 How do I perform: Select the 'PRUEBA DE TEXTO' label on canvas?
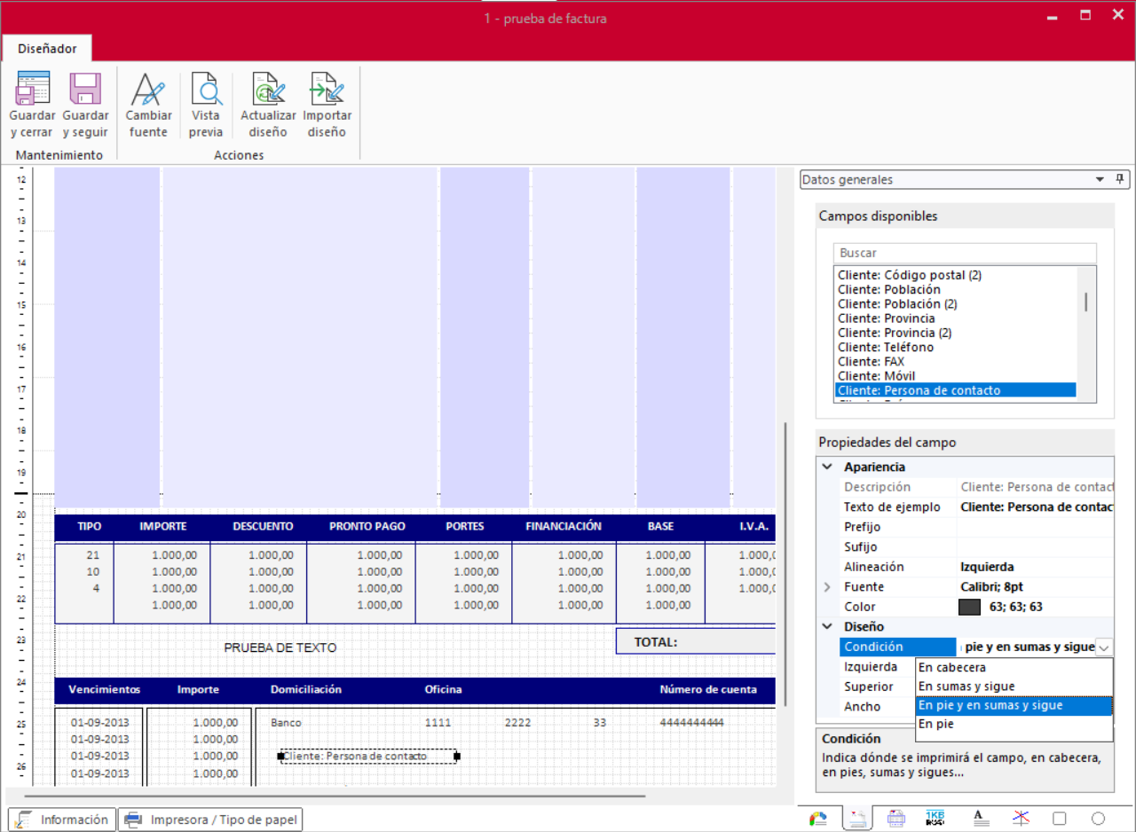(x=280, y=648)
